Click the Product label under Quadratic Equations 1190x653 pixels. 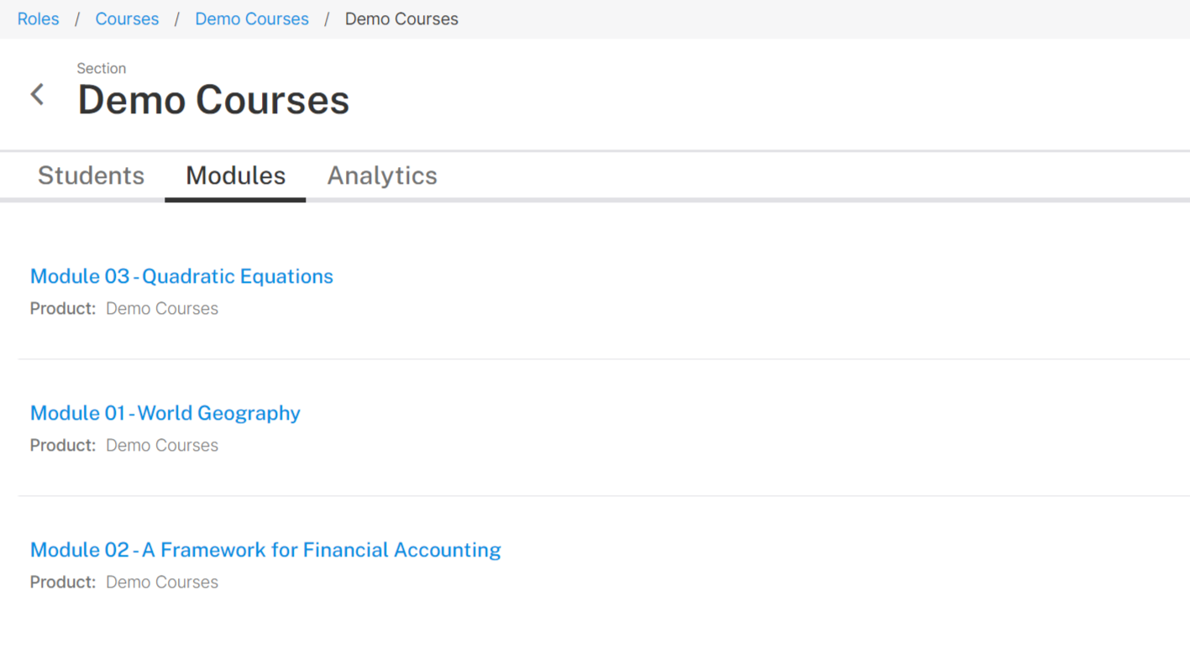63,308
